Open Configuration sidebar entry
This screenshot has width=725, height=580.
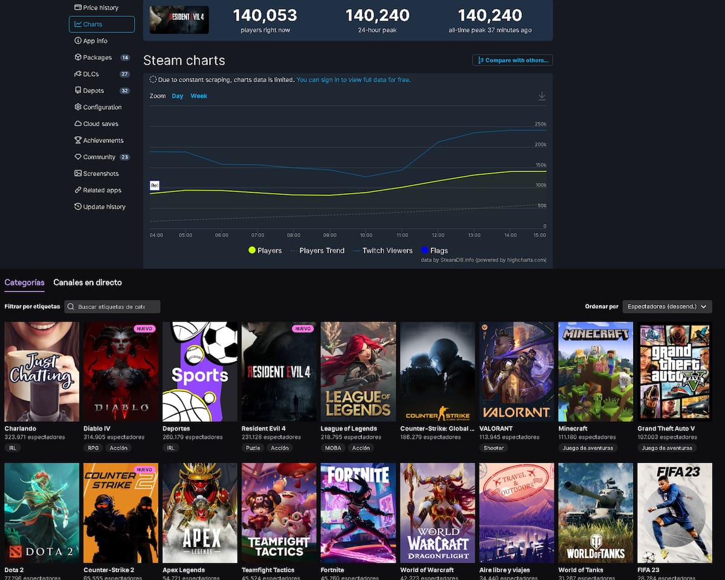pyautogui.click(x=98, y=107)
